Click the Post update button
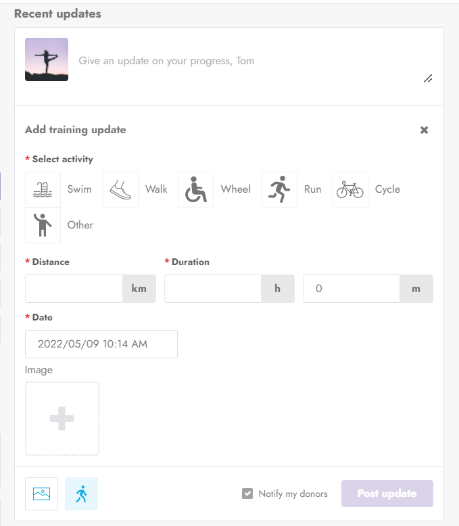 click(x=387, y=494)
